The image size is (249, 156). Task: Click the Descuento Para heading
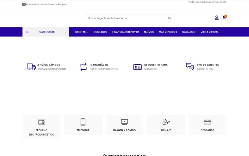coord(156,65)
